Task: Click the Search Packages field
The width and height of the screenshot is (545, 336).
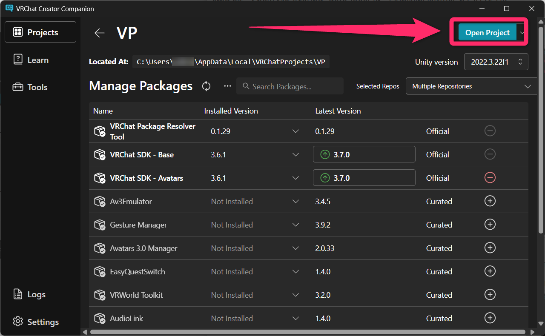Action: tap(290, 86)
